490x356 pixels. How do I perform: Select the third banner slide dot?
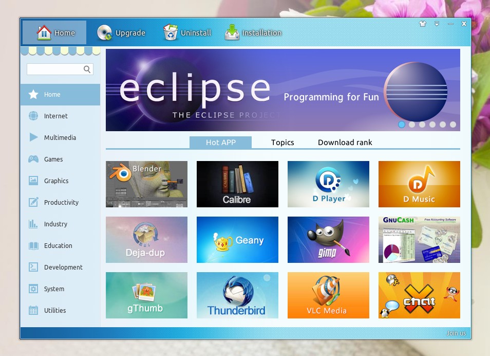coord(422,124)
